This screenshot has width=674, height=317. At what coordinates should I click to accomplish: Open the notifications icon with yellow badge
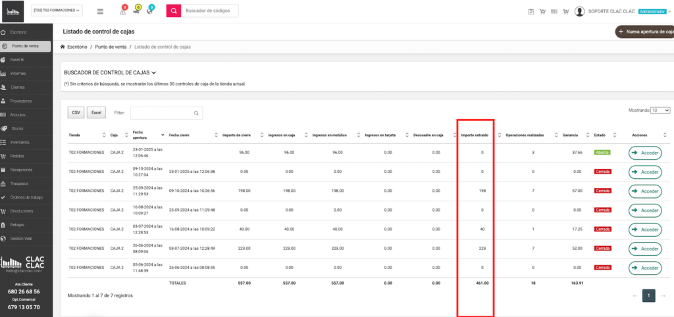137,11
